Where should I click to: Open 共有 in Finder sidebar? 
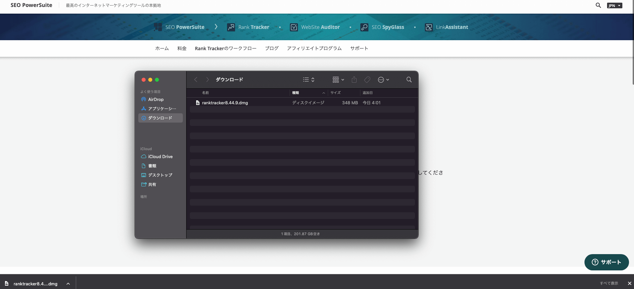pyautogui.click(x=160, y=185)
